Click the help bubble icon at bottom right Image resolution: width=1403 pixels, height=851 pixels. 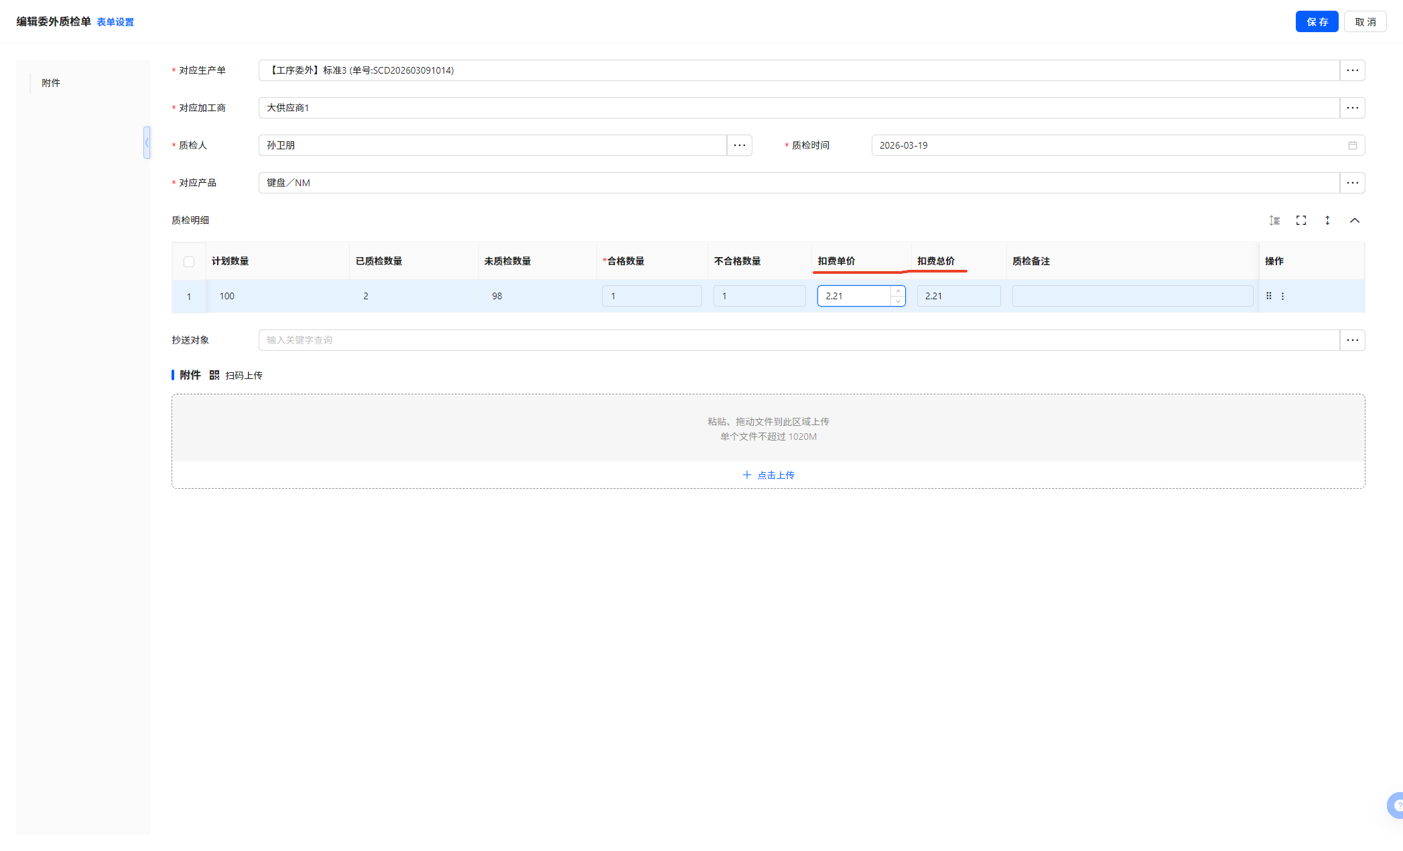[1396, 805]
